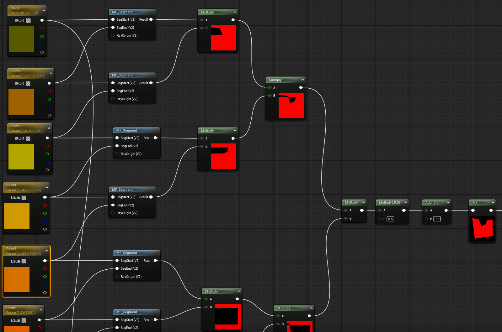Viewport: 502px width, 332px height.
Task: Click the blue channel pin on Point3
Action: 47,162
